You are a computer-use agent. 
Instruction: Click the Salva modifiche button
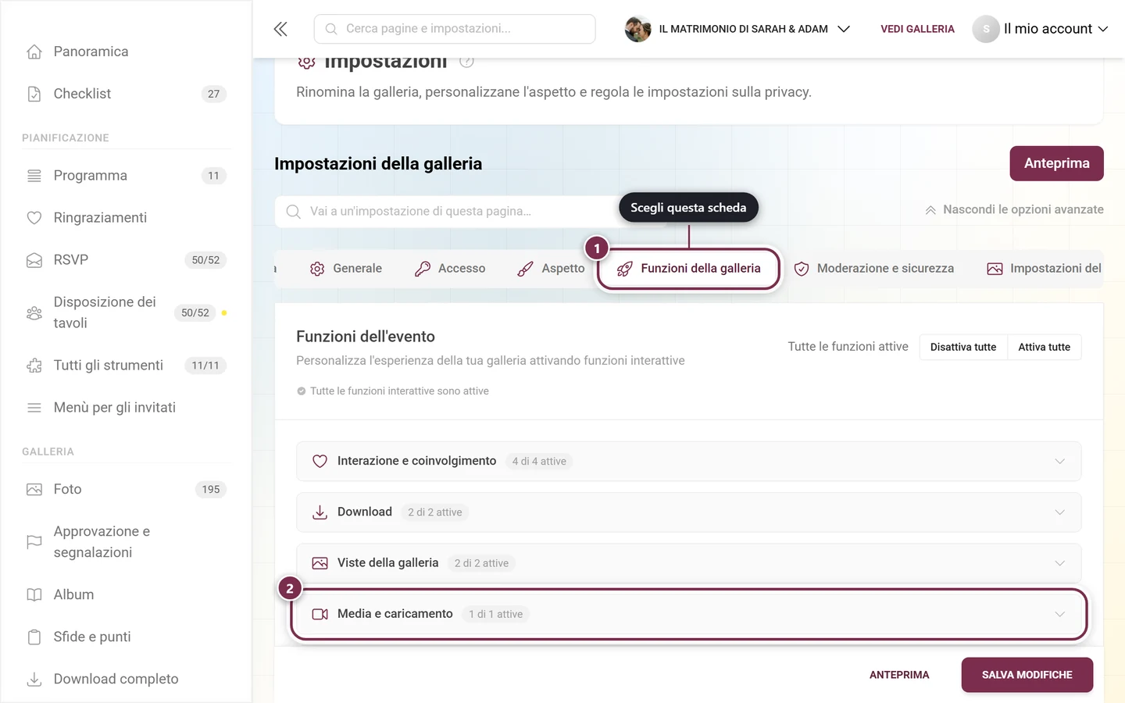pos(1027,675)
